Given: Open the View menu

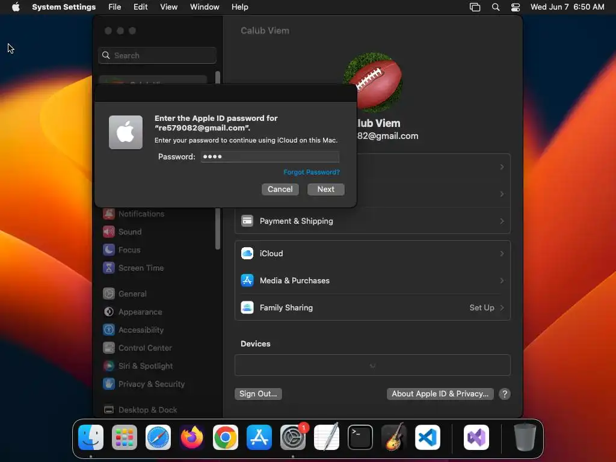Looking at the screenshot, I should (x=168, y=7).
